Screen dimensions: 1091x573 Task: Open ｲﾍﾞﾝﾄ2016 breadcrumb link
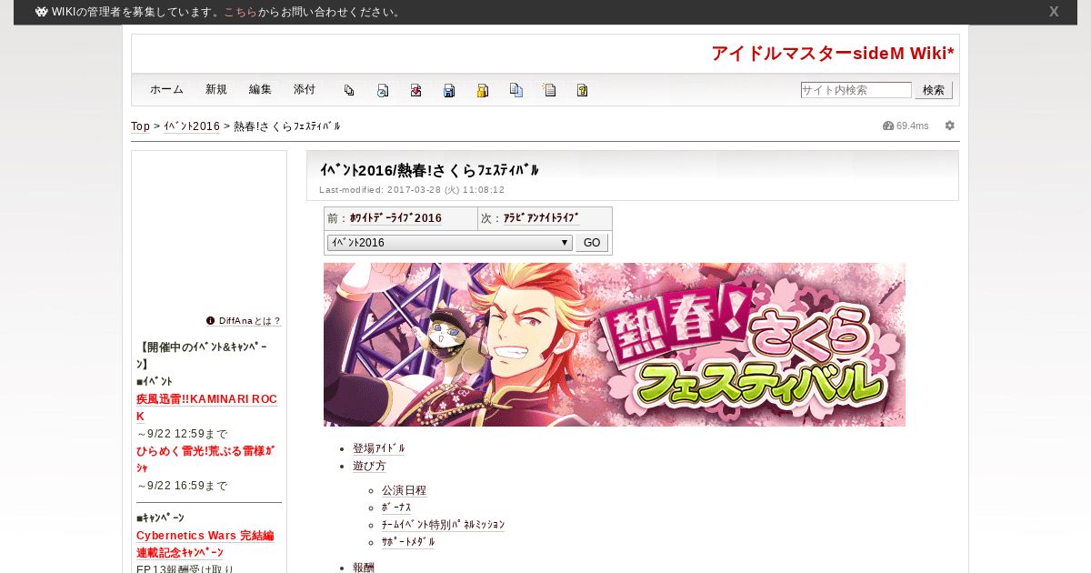tap(191, 126)
